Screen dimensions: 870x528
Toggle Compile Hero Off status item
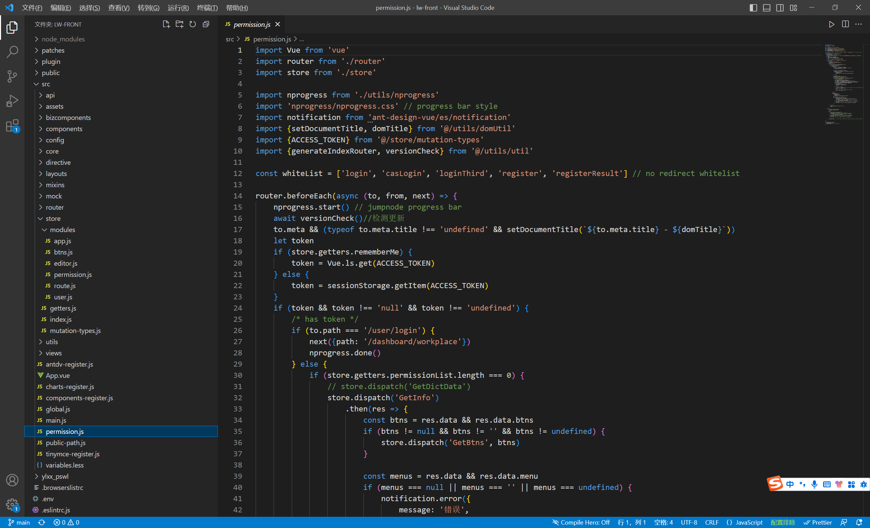click(x=578, y=523)
